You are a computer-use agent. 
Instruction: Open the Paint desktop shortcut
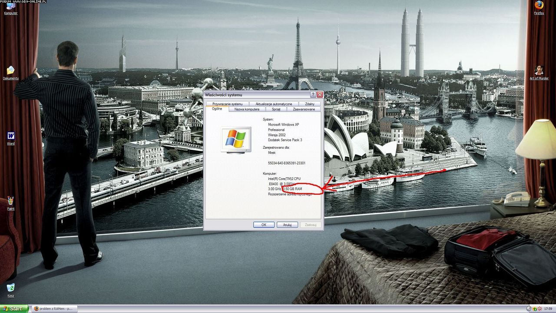point(10,201)
